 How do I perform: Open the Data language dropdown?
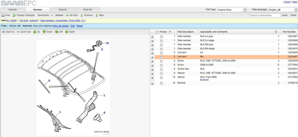click(x=296, y=10)
